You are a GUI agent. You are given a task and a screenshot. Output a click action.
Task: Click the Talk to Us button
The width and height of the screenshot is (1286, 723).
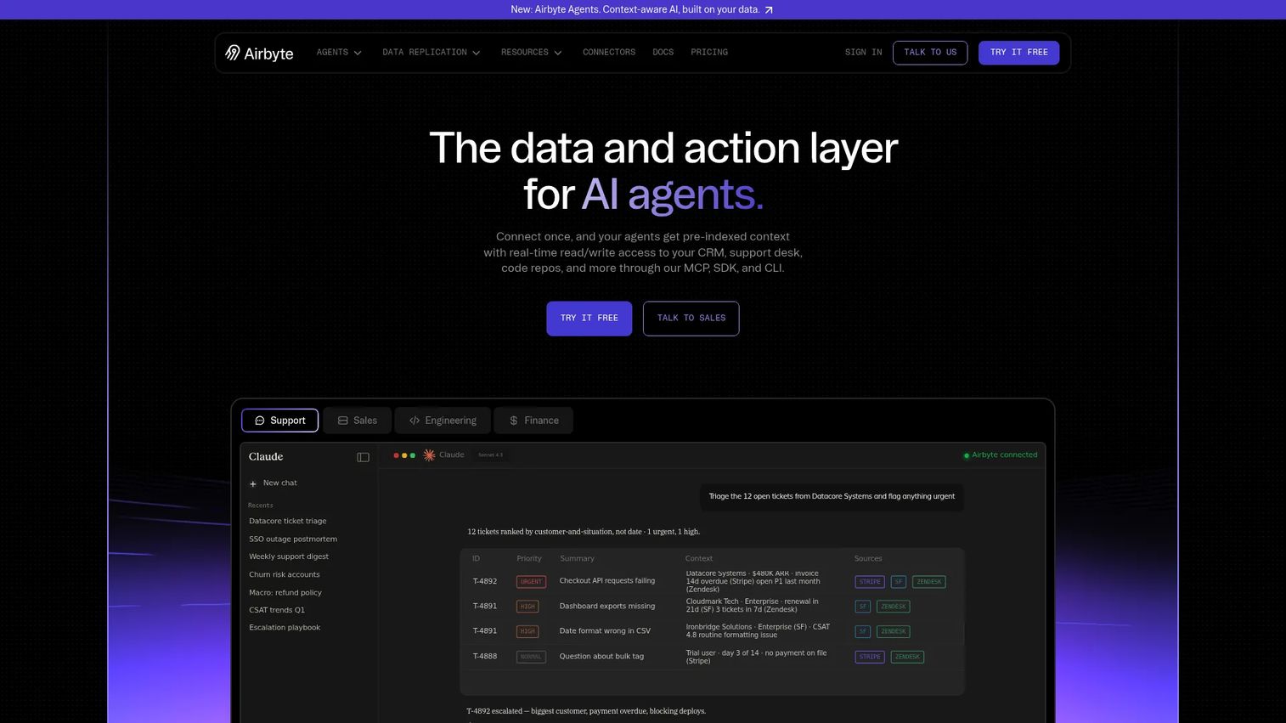click(930, 53)
